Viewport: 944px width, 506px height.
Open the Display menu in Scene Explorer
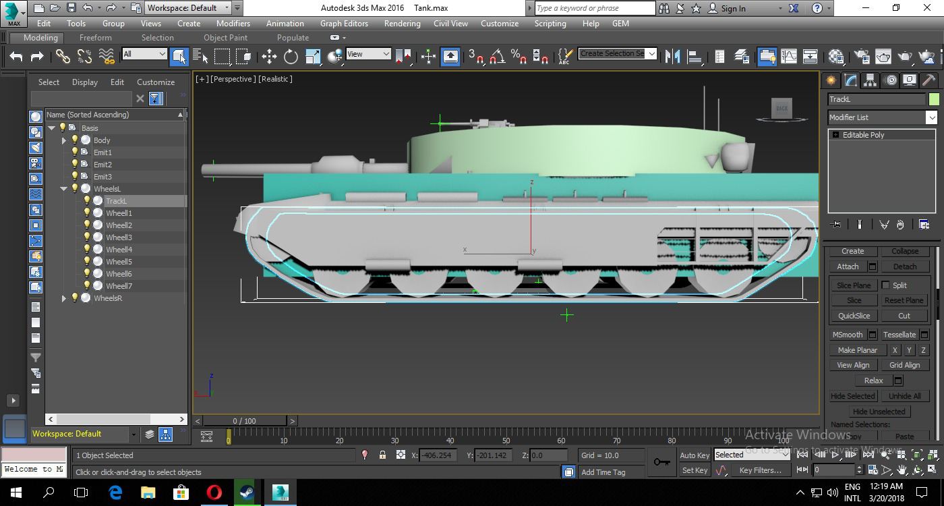click(85, 82)
